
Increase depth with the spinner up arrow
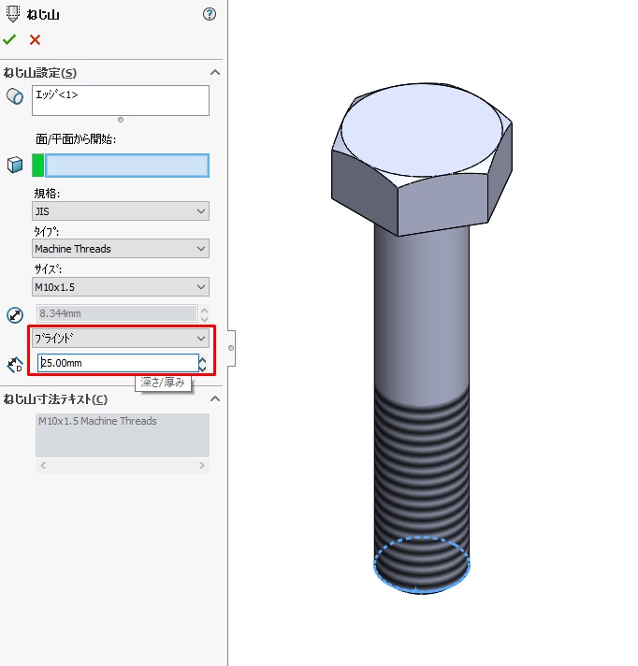click(203, 358)
